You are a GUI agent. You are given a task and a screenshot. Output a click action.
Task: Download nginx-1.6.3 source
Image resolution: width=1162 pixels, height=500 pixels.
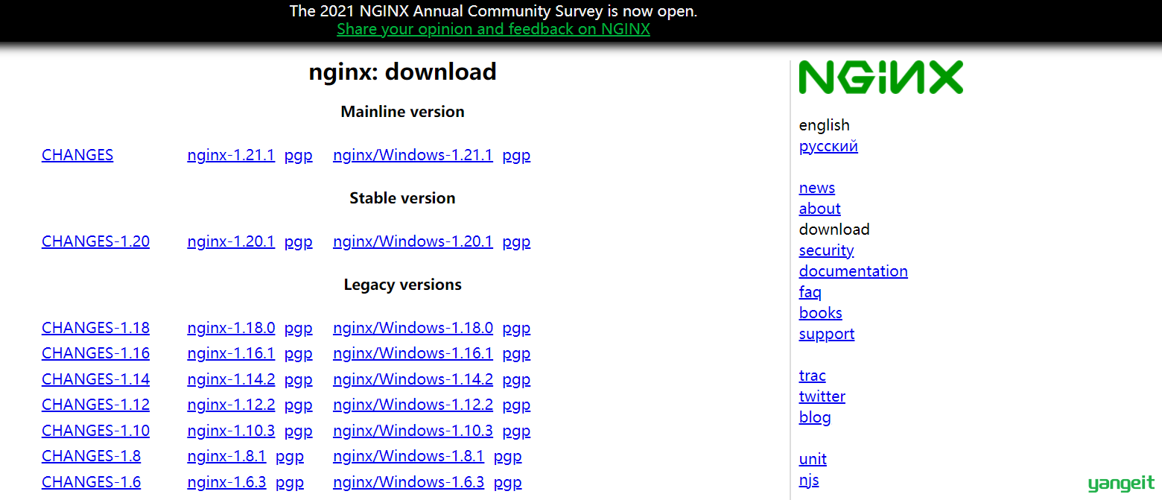[x=226, y=482]
